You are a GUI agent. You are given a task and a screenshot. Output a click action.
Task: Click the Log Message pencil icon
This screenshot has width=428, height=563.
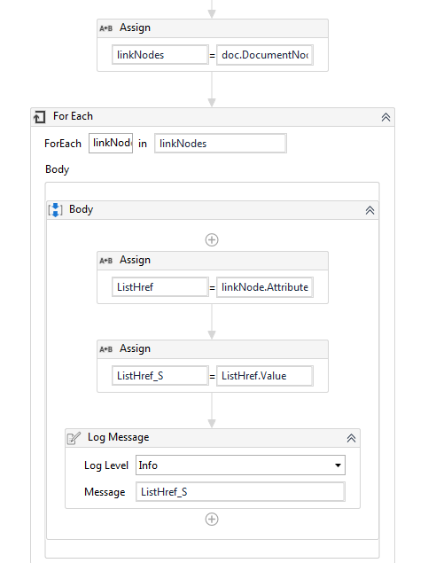[x=74, y=438]
